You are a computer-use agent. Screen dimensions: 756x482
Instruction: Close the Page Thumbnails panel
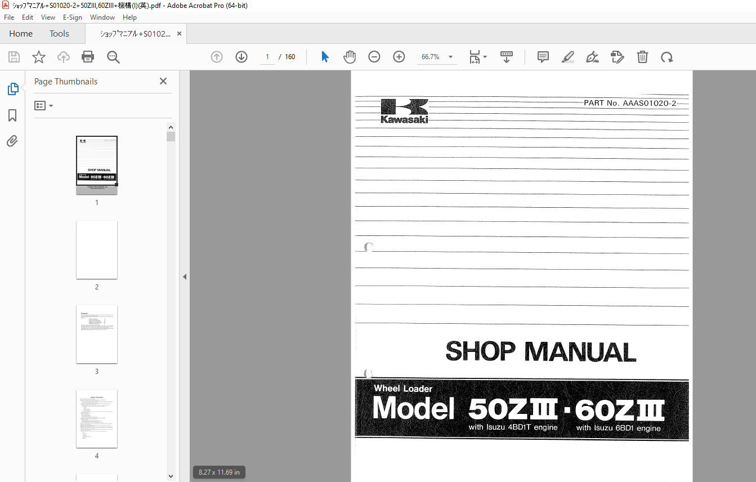163,81
